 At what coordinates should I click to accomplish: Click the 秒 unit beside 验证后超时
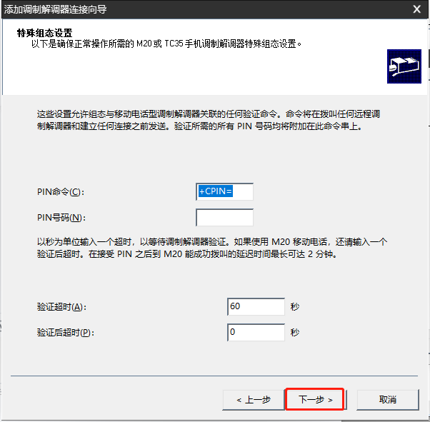pos(295,333)
